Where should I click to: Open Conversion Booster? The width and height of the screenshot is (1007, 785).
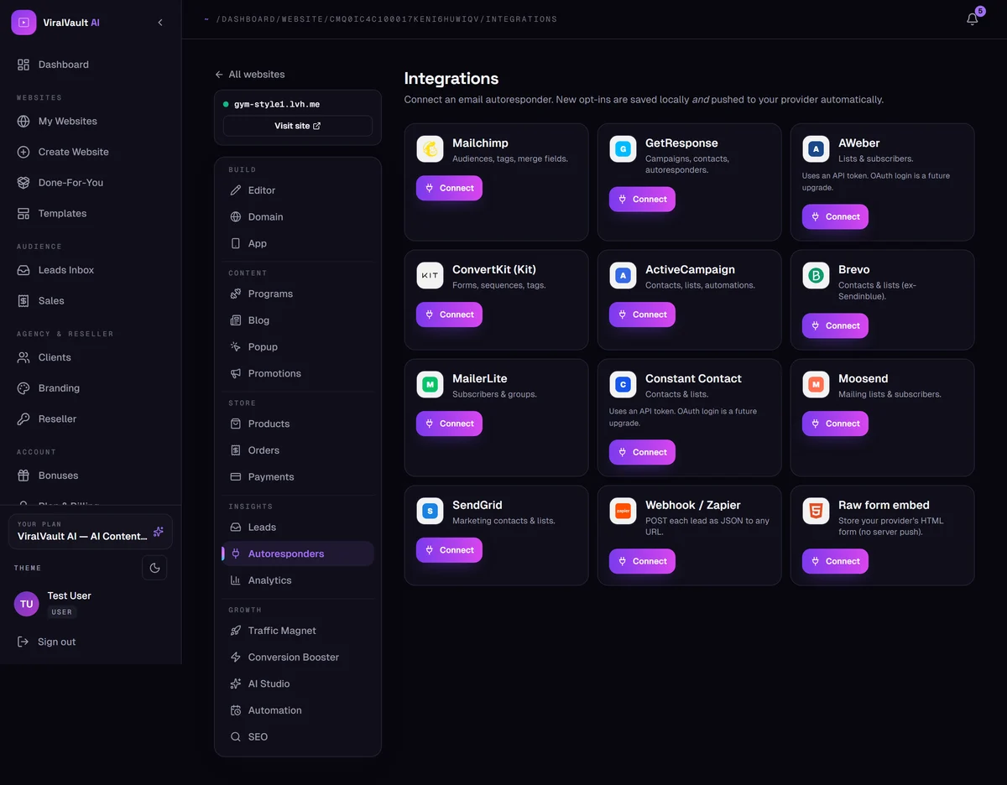(x=298, y=658)
